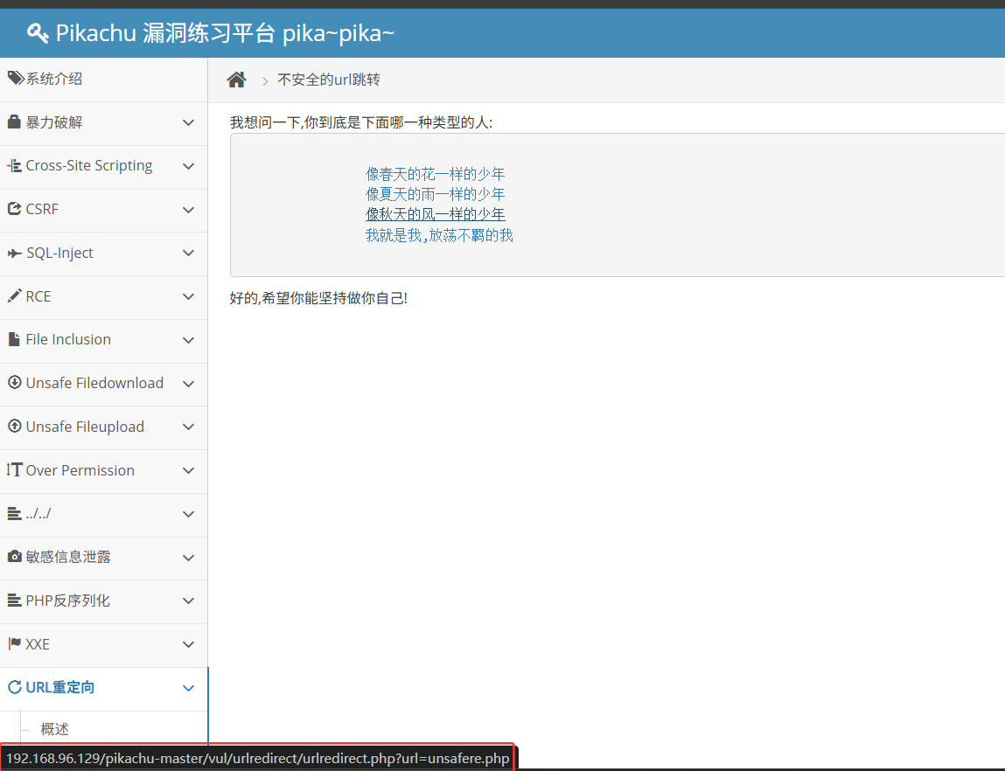Viewport: 1005px width, 771px height.
Task: Follow the 像夏天的雨一样的少年 link
Action: click(436, 194)
